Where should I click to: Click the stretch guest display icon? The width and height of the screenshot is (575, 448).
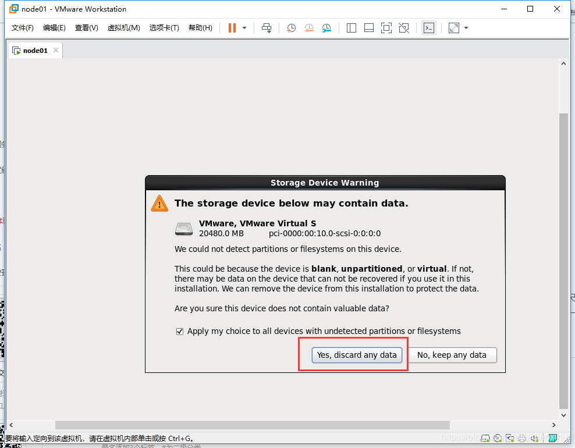pyautogui.click(x=453, y=28)
